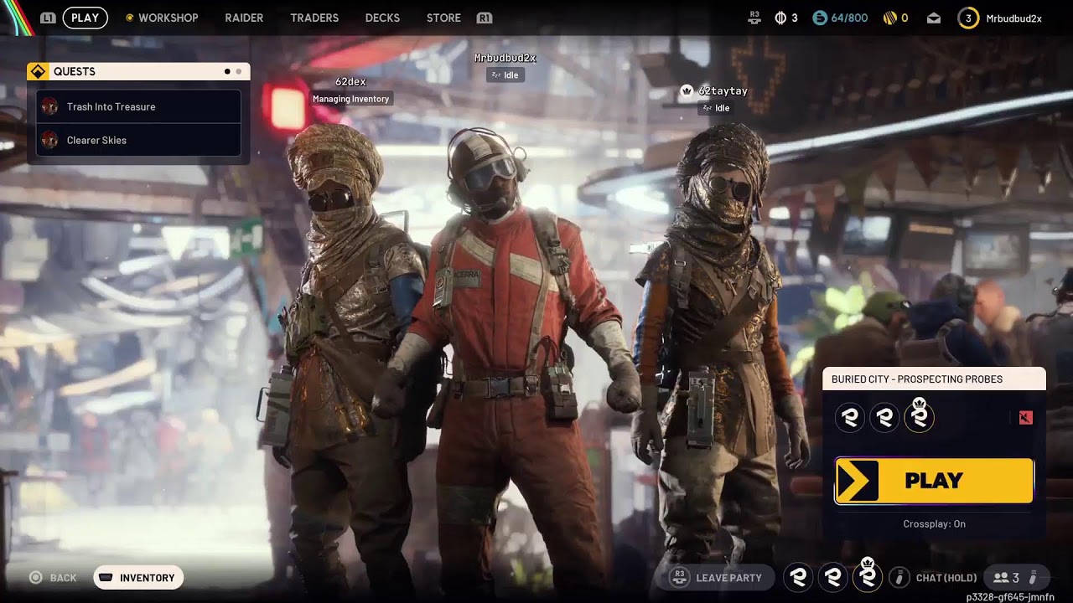Viewport: 1073px width, 603px height.
Task: Click the BURIED CITY - PROSPECTING PROBES title
Action: [x=917, y=379]
